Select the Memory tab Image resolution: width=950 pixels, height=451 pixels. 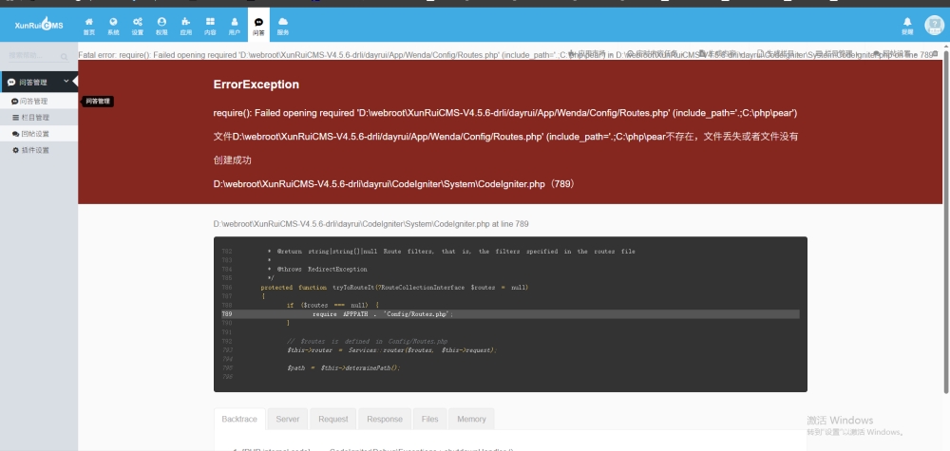(x=471, y=419)
